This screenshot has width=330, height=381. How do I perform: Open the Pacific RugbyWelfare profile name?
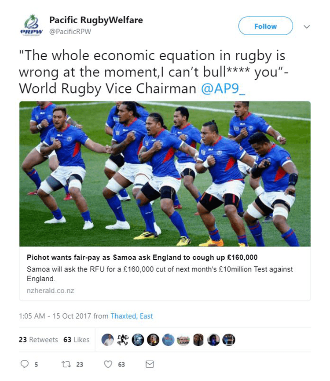pyautogui.click(x=96, y=20)
